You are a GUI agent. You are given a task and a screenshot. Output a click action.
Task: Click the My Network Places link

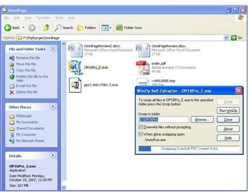30,141
